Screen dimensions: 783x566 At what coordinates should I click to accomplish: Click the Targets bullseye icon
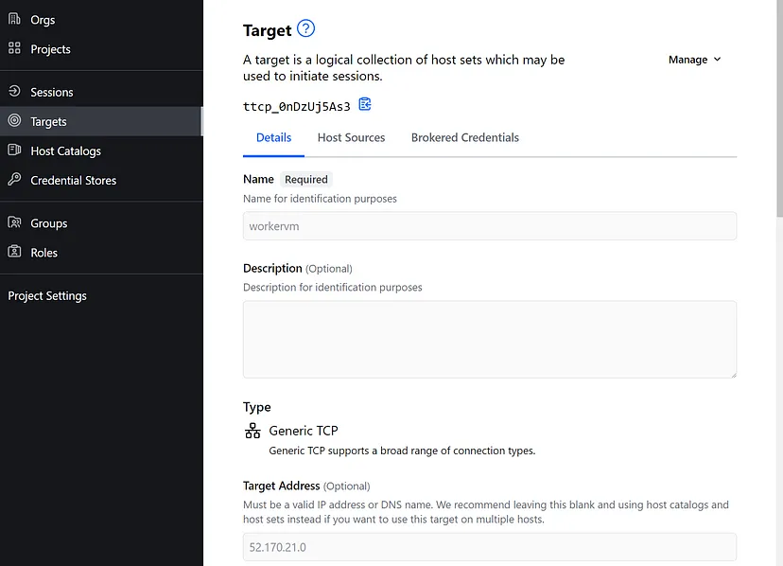(14, 121)
